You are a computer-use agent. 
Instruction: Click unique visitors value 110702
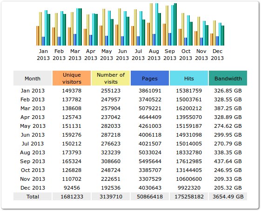coord(72,179)
